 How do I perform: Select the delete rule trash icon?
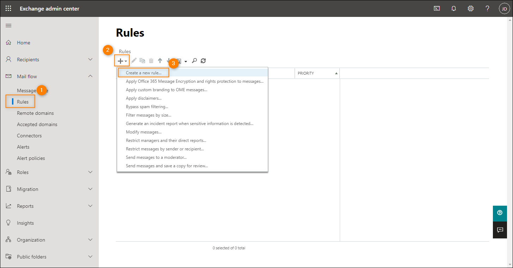pos(151,60)
